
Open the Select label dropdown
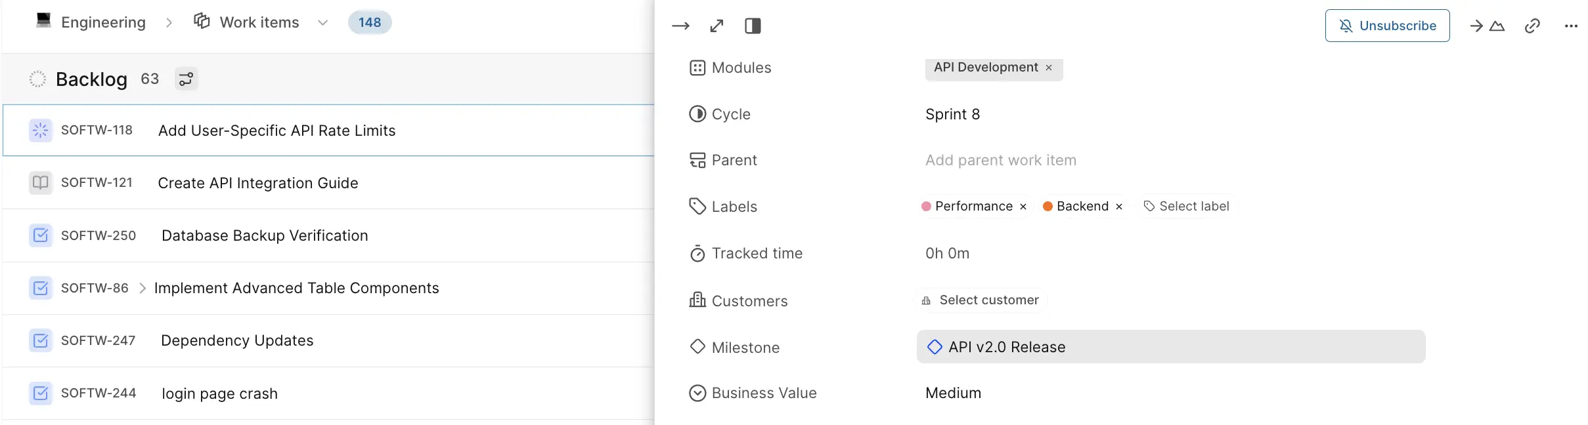[1186, 207]
